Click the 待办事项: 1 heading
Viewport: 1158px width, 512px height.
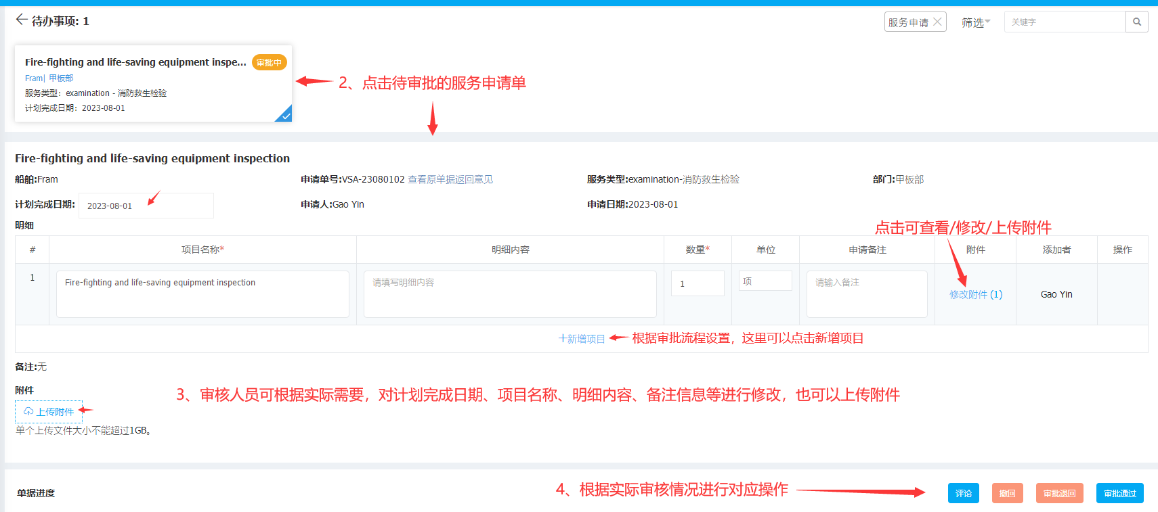(60, 21)
